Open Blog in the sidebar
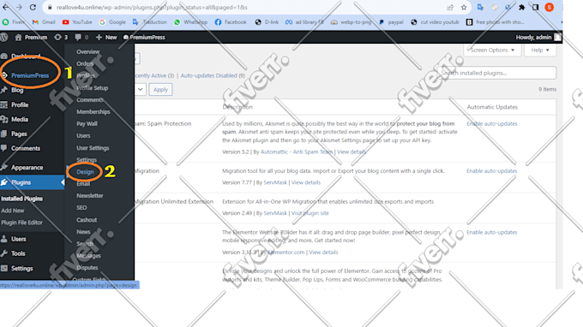The height and width of the screenshot is (327, 583). pos(17,90)
